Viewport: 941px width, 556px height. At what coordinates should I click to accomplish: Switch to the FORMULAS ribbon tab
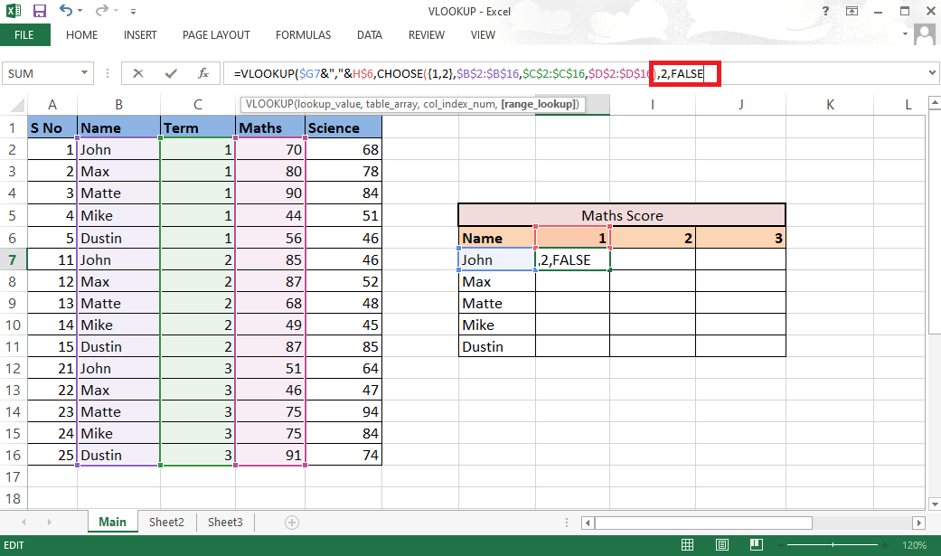[303, 35]
